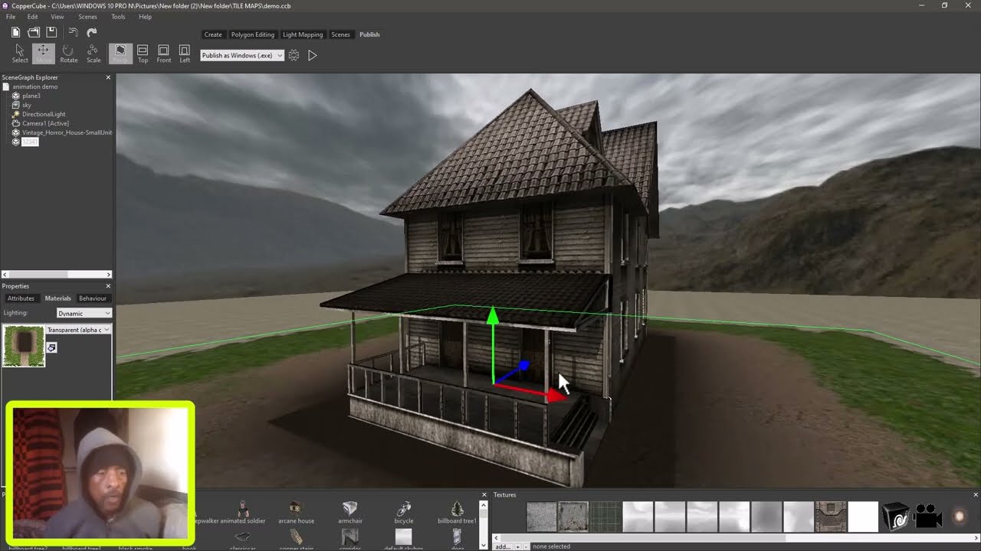
Task: Click the grass path material texture preview
Action: tap(24, 346)
